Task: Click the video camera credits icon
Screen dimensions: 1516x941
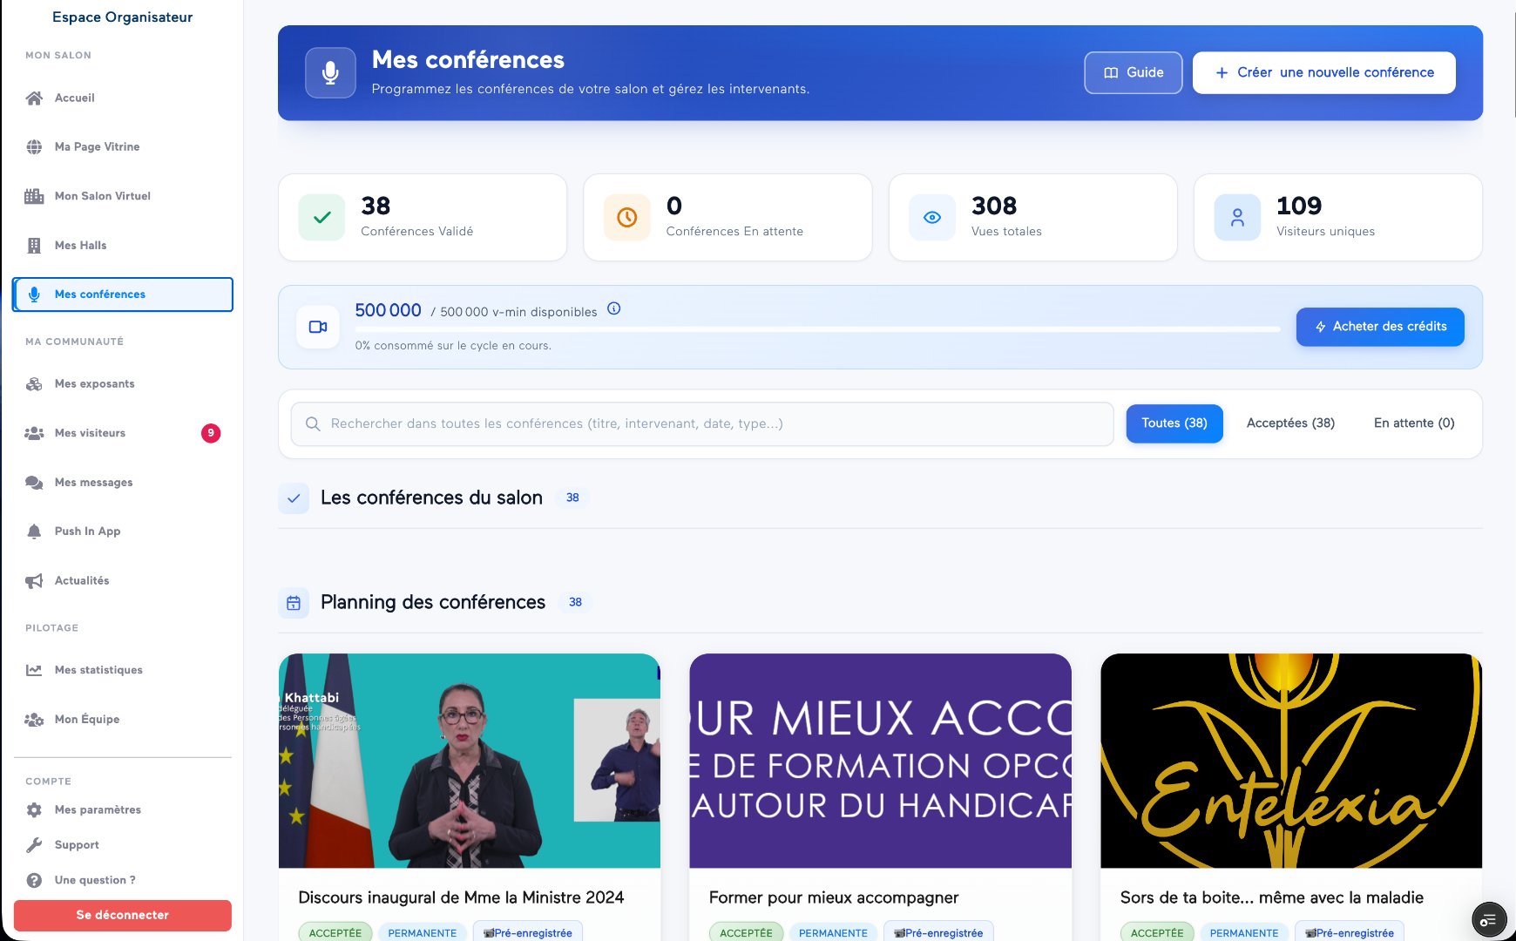Action: coord(318,327)
